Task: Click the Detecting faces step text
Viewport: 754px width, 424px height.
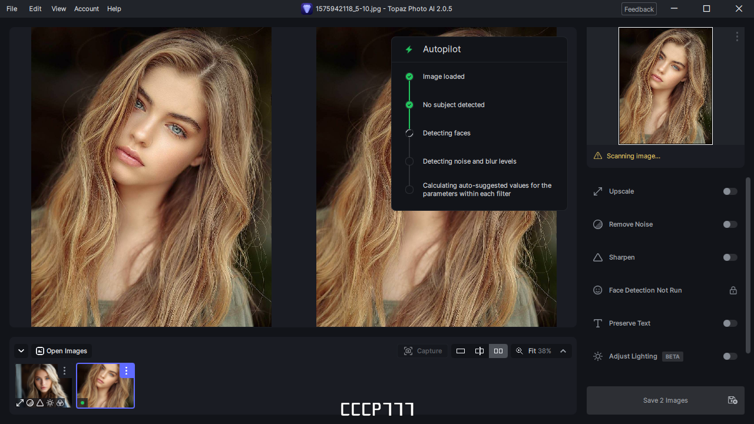Action: pyautogui.click(x=447, y=133)
